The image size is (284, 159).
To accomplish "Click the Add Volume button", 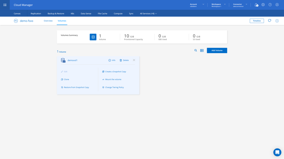I will pos(217,51).
